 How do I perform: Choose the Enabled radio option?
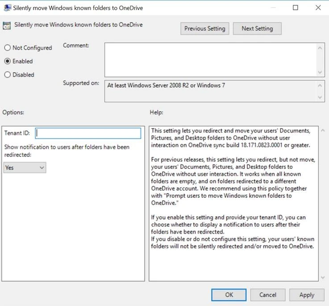tap(8, 61)
